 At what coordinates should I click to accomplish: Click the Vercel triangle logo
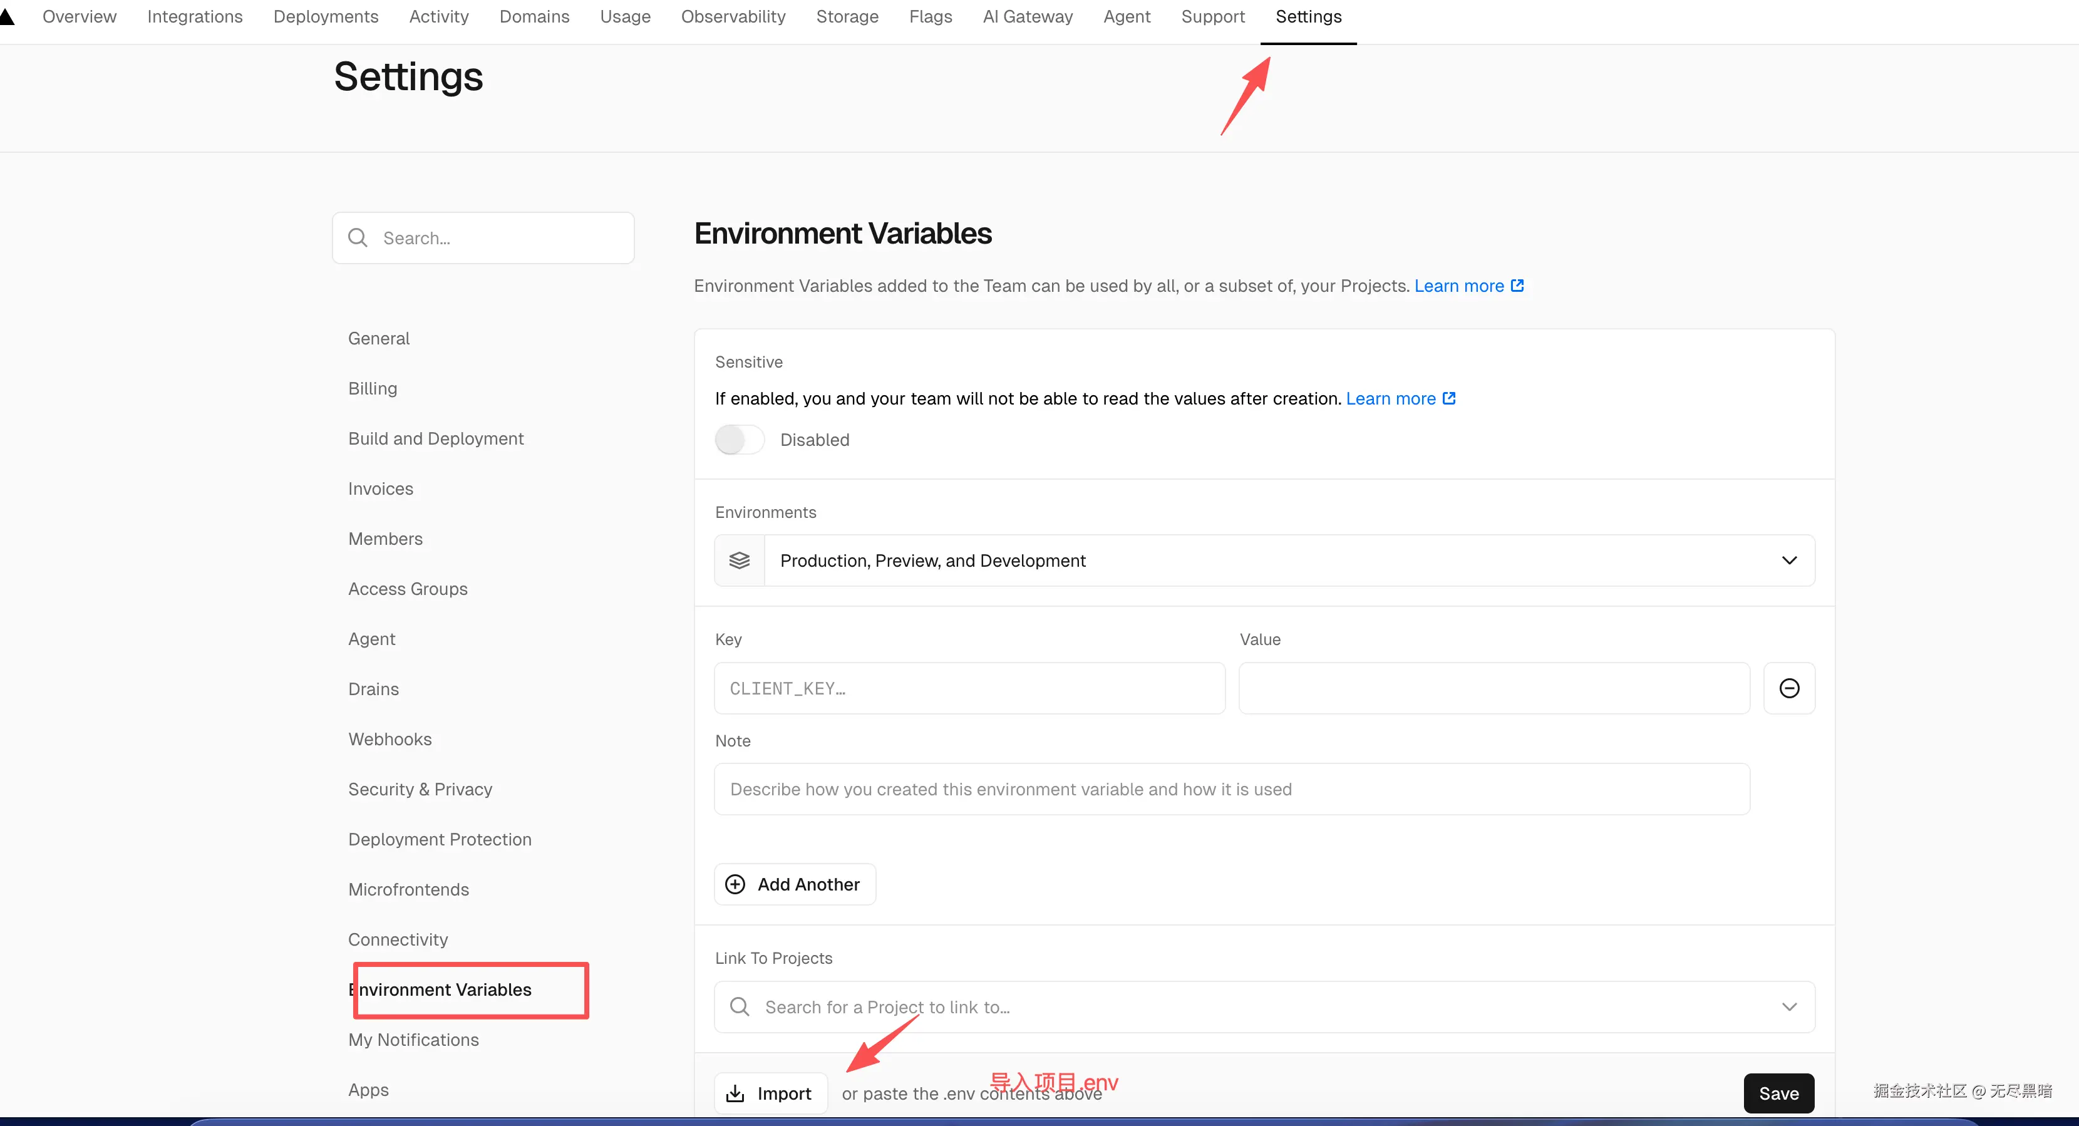tap(6, 16)
